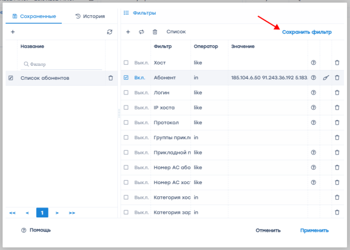Enable the Хост filter checkbox

pos(126,62)
